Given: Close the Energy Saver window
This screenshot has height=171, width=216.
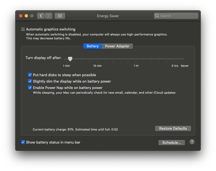Looking at the screenshot, I should (21, 16).
